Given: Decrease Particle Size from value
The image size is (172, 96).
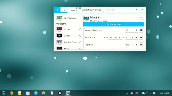Looking at the screenshot, I should point(116,37).
